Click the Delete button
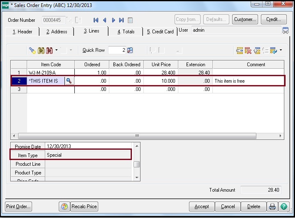 [x=254, y=206]
